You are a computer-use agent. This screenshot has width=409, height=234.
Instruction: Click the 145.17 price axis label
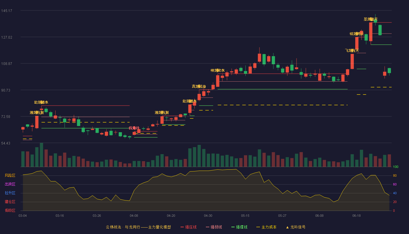click(6, 11)
